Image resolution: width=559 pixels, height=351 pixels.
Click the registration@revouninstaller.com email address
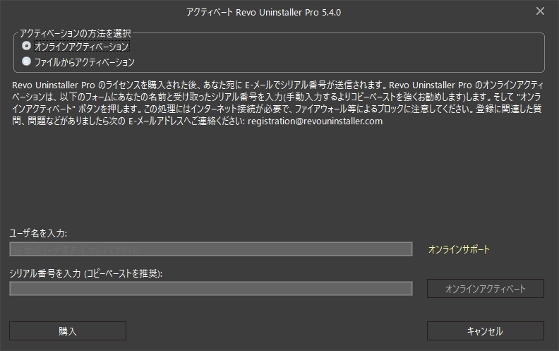click(315, 121)
